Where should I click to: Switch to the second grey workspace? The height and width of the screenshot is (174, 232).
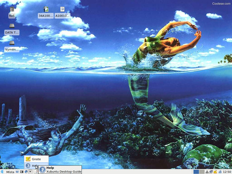point(202,172)
